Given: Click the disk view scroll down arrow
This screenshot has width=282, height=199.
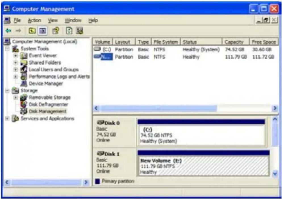Looking at the screenshot, I should [x=275, y=173].
